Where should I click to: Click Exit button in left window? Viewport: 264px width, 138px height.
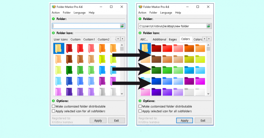tap(116, 121)
